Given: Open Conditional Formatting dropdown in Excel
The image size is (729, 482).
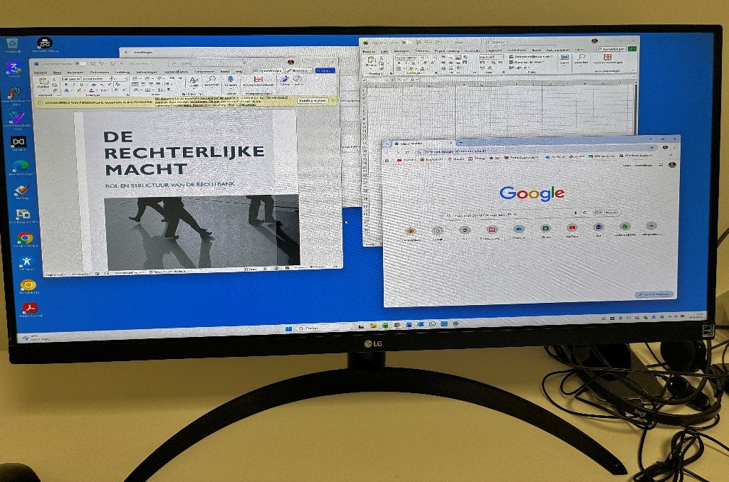Looking at the screenshot, I should [531, 57].
